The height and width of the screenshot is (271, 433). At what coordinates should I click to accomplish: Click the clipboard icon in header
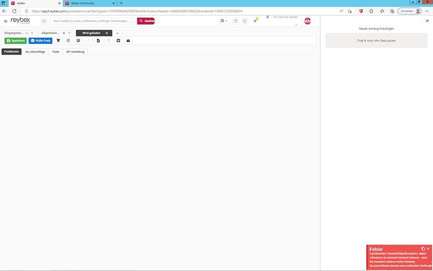click(235, 21)
